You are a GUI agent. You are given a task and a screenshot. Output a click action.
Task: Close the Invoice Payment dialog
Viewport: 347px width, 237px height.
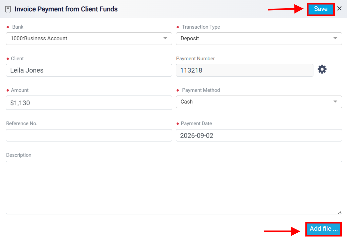pyautogui.click(x=339, y=9)
